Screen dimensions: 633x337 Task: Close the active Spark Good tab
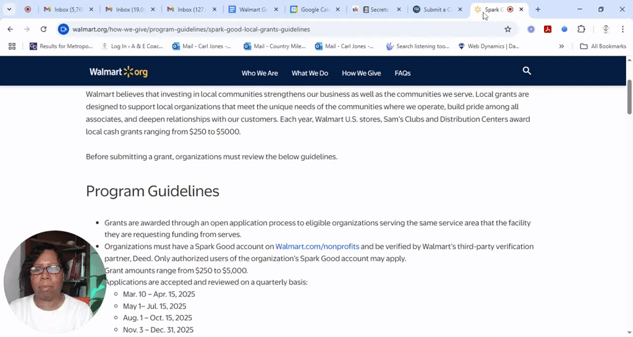coord(521,9)
